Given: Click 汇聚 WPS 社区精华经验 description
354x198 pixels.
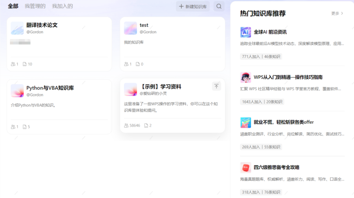Looking at the screenshot, I should point(290,89).
